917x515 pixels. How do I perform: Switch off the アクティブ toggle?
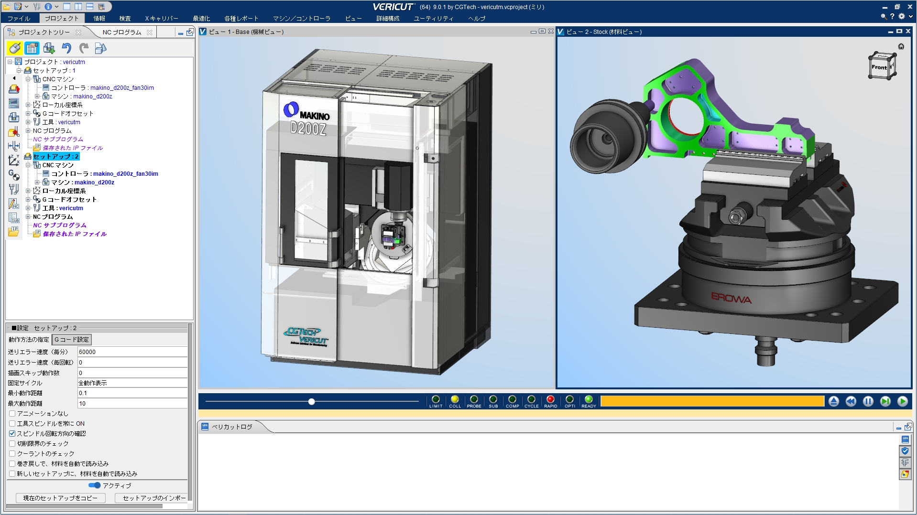tap(95, 485)
